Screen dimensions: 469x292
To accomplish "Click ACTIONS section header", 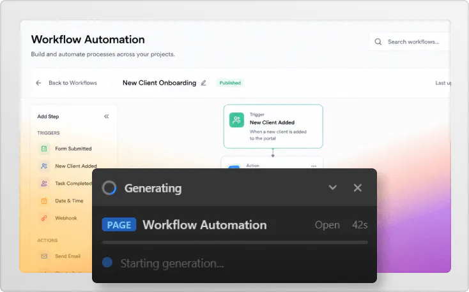I will (x=47, y=240).
